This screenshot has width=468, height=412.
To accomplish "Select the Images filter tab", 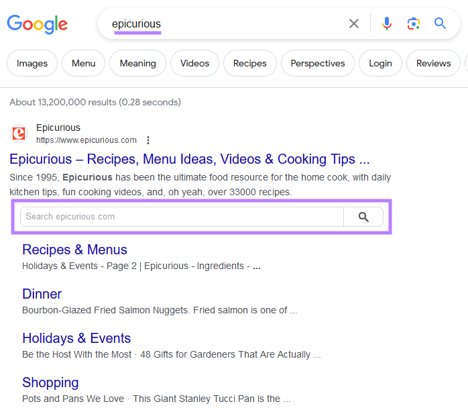I will point(32,63).
